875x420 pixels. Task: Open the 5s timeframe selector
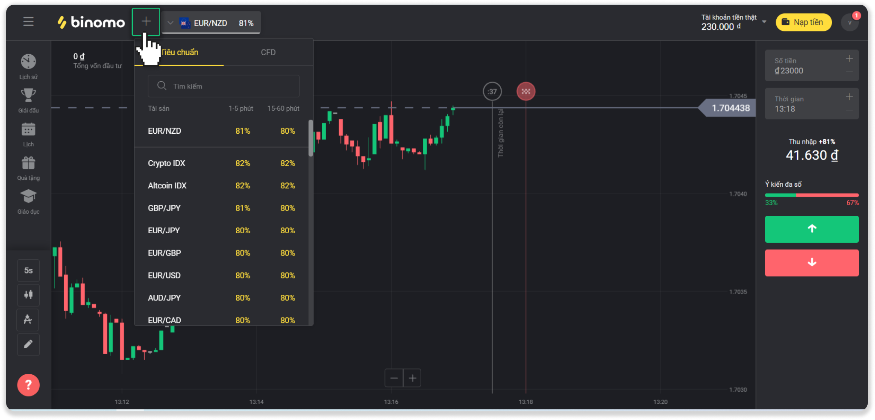pos(28,270)
